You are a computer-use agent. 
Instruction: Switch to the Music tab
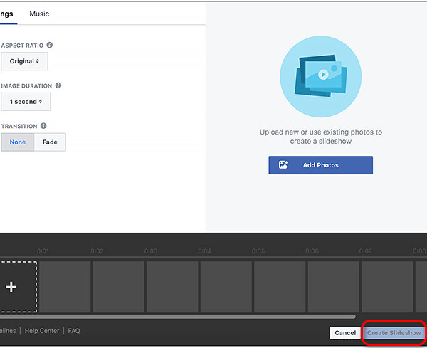[x=39, y=14]
